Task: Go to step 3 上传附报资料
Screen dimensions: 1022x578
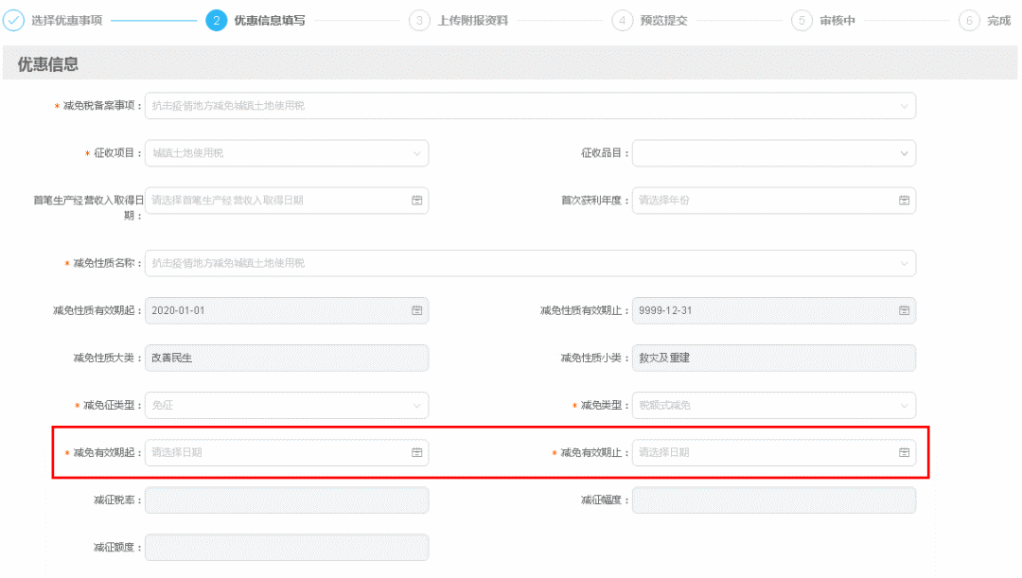Action: (x=419, y=21)
